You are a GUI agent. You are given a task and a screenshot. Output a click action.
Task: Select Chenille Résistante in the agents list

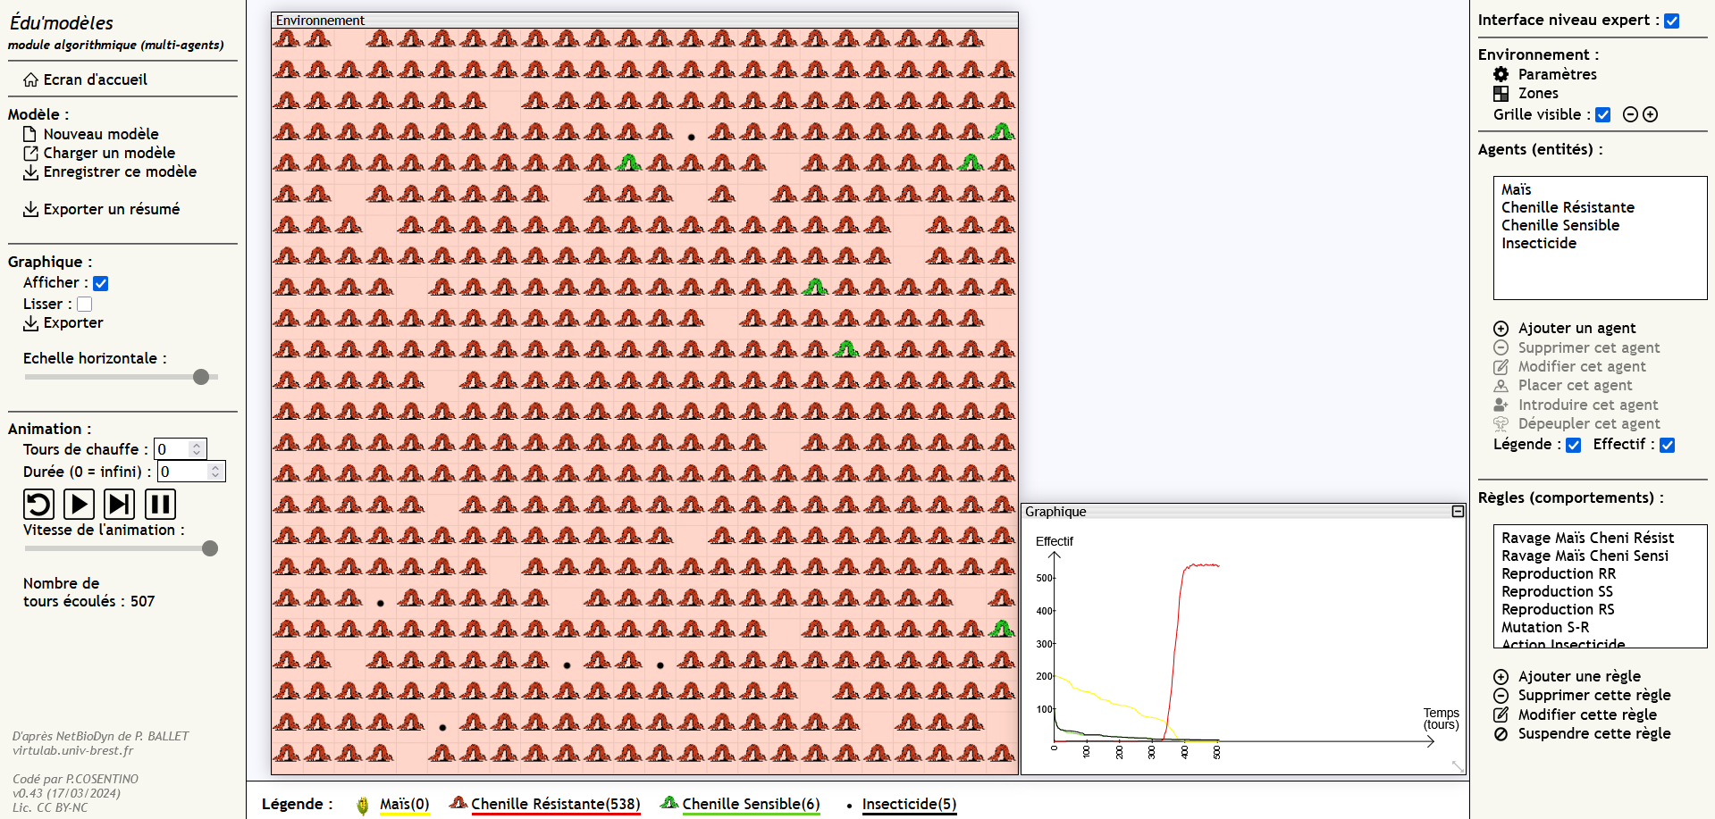coord(1568,207)
